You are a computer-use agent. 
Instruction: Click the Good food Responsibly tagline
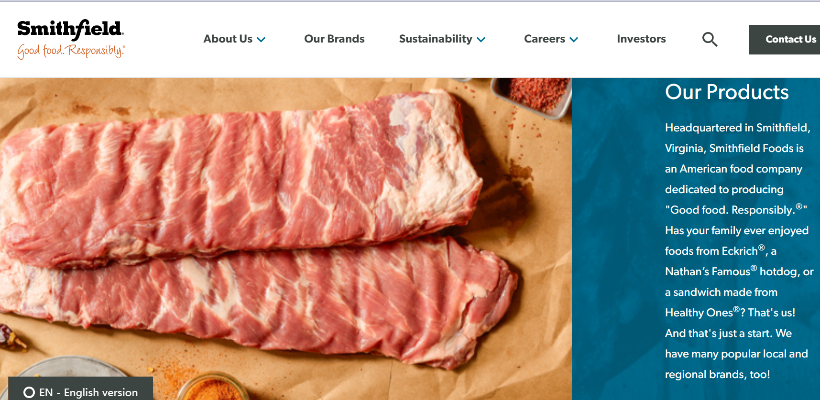[71, 51]
